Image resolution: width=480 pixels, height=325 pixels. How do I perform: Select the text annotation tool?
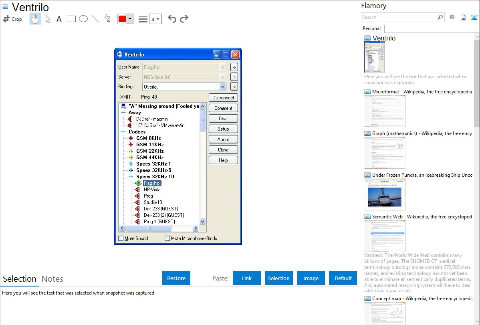click(x=59, y=19)
